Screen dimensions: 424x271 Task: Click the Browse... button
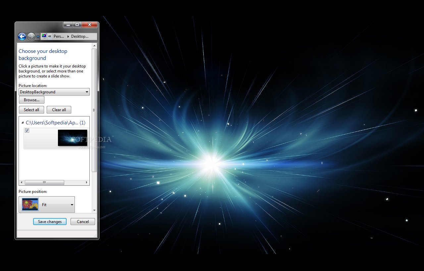(x=31, y=100)
